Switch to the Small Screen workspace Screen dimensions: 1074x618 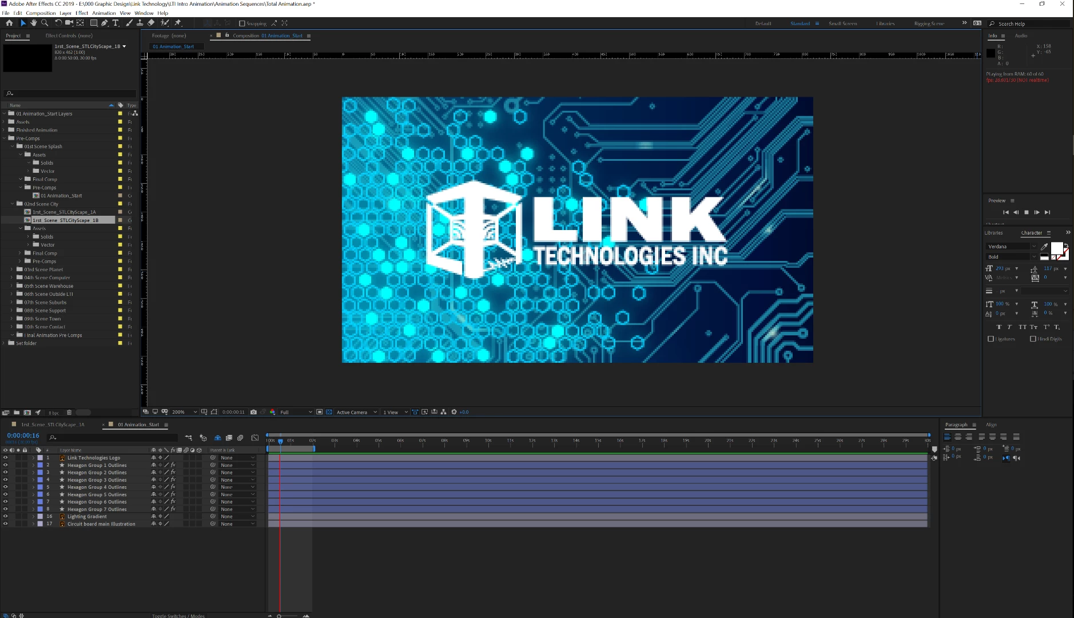842,23
